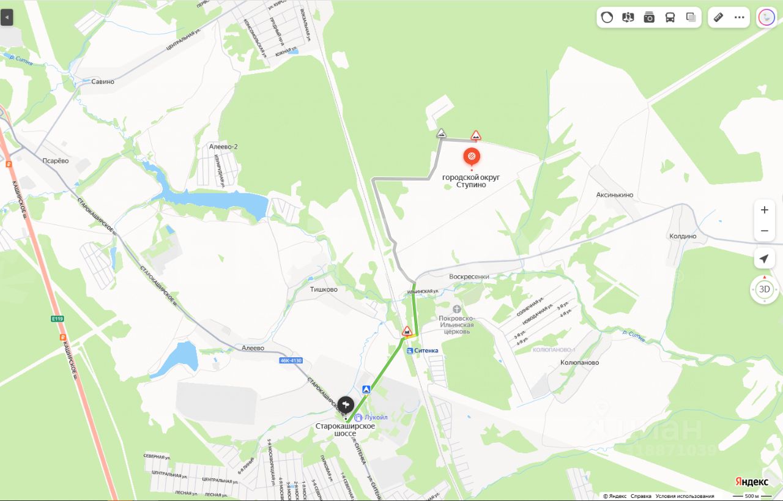Viewport: 783px width, 501px height.
Task: Expand the collapsed left side panel
Action: (x=7, y=17)
